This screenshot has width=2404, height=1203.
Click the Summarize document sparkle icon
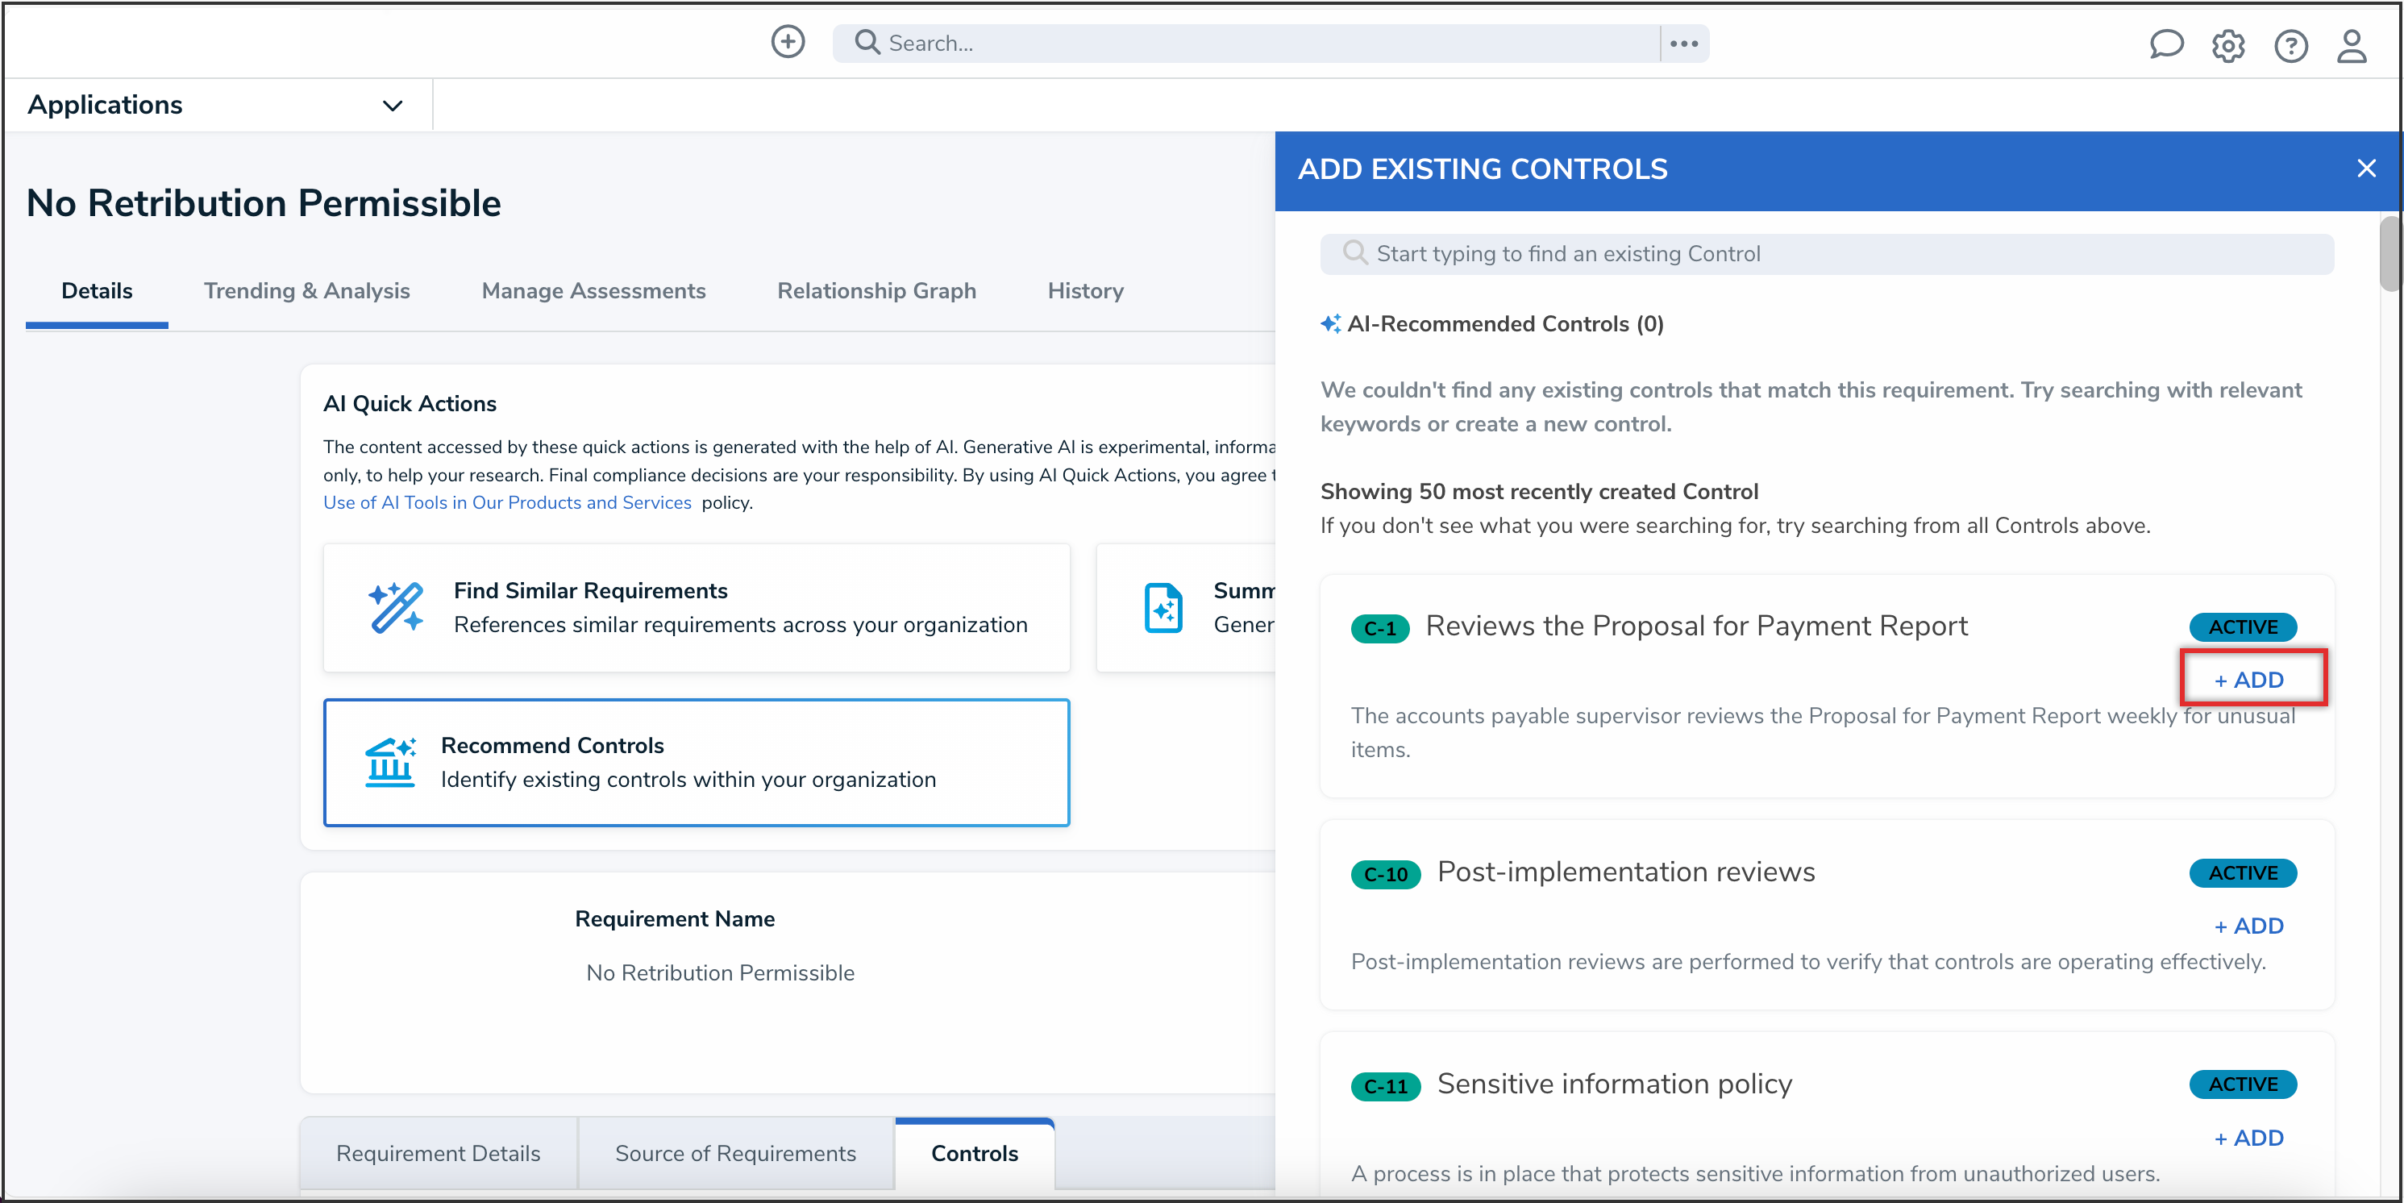[1162, 608]
